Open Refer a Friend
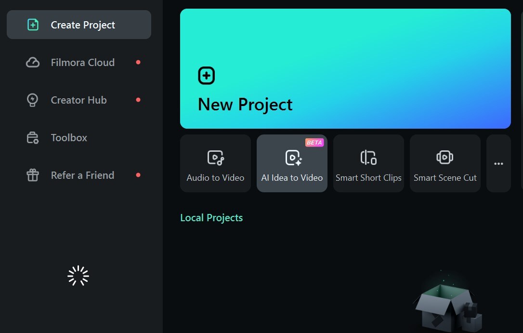Image resolution: width=523 pixels, height=333 pixels. click(78, 175)
